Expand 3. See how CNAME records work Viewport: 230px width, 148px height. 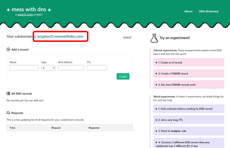[189, 84]
